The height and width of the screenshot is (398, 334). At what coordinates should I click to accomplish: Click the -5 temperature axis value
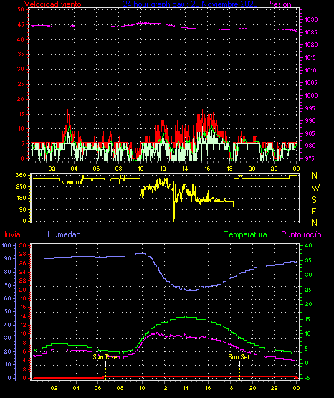(x=307, y=378)
